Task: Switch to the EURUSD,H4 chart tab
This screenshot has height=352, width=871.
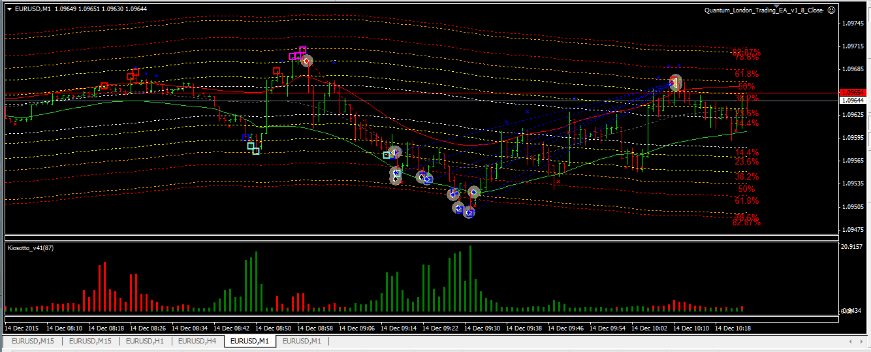Action: [197, 341]
